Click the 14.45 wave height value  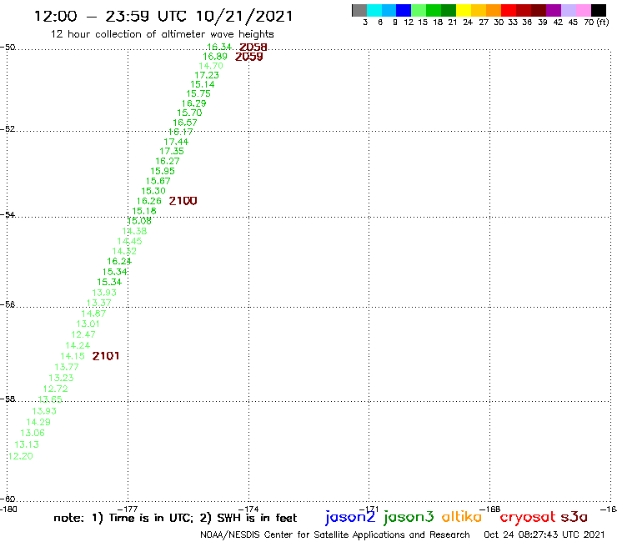[x=129, y=241]
